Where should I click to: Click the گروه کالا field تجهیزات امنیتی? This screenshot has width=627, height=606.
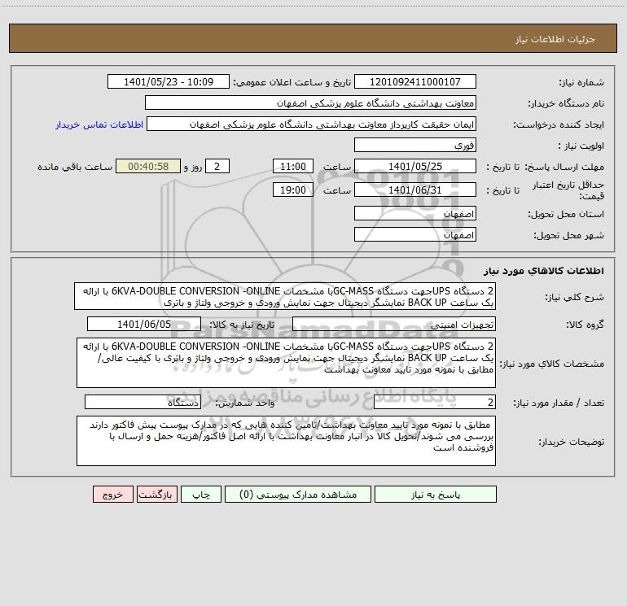tap(394, 324)
